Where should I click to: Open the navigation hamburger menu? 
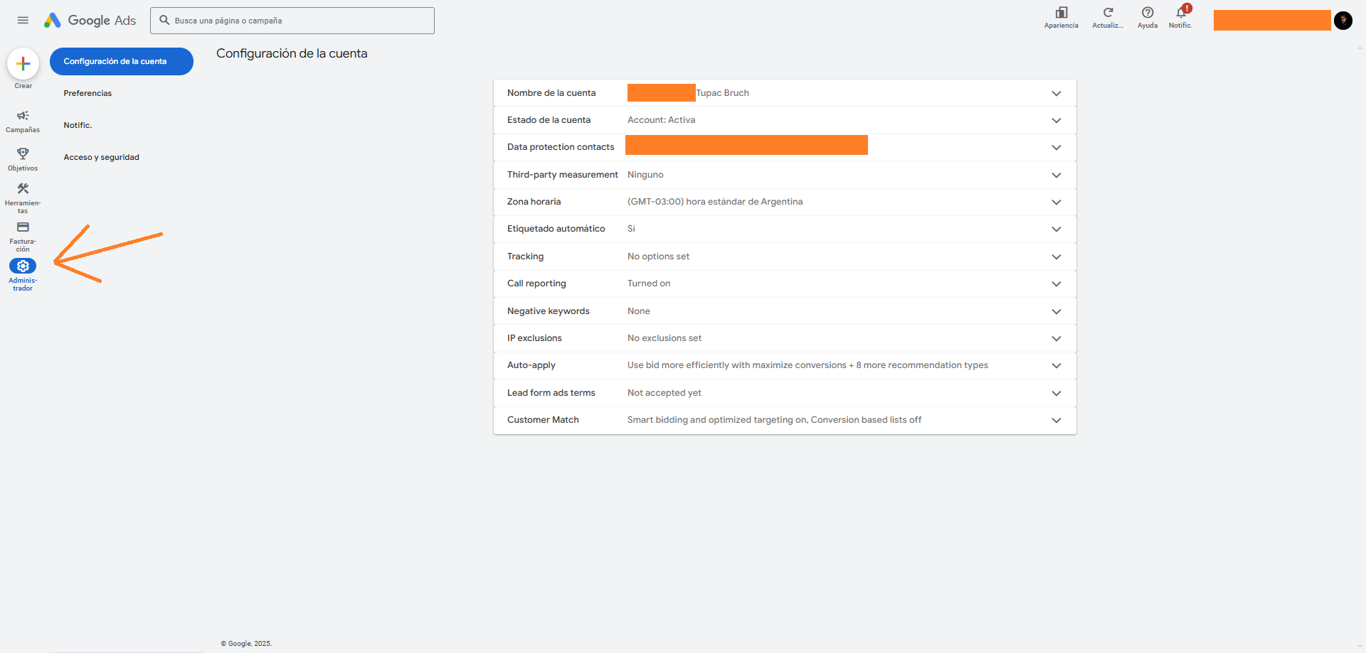pos(23,20)
